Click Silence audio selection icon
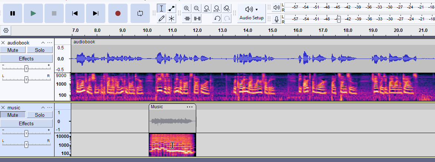 pyautogui.click(x=197, y=19)
